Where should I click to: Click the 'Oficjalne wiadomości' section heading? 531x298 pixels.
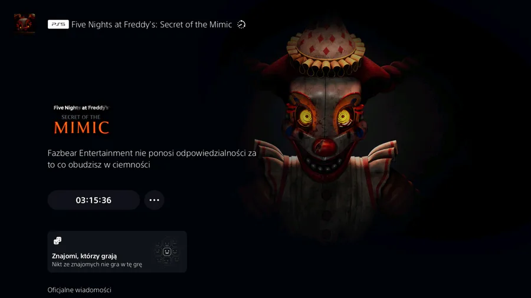tap(79, 290)
